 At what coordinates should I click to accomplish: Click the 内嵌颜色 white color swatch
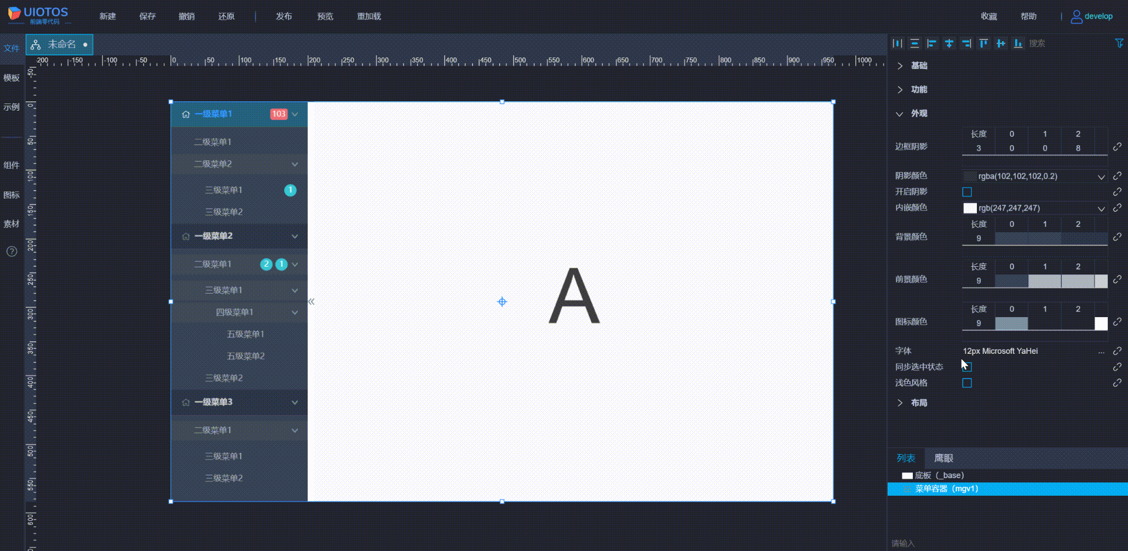tap(969, 208)
